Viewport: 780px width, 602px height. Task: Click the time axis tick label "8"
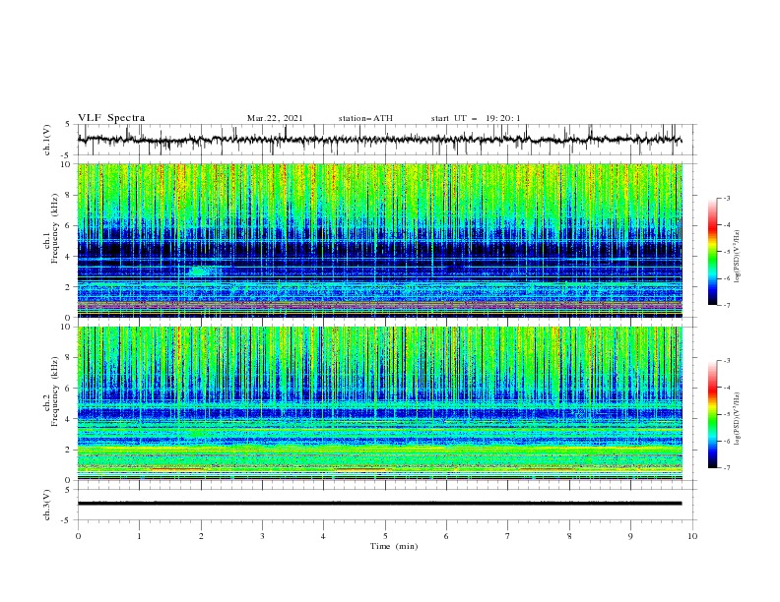tap(569, 536)
